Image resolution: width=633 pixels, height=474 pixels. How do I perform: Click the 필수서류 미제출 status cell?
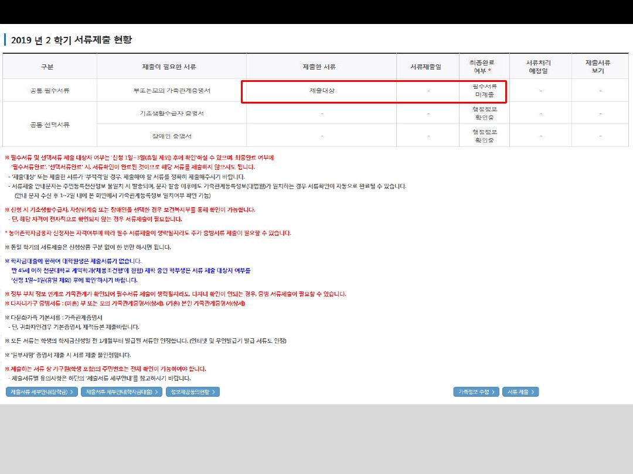(485, 91)
